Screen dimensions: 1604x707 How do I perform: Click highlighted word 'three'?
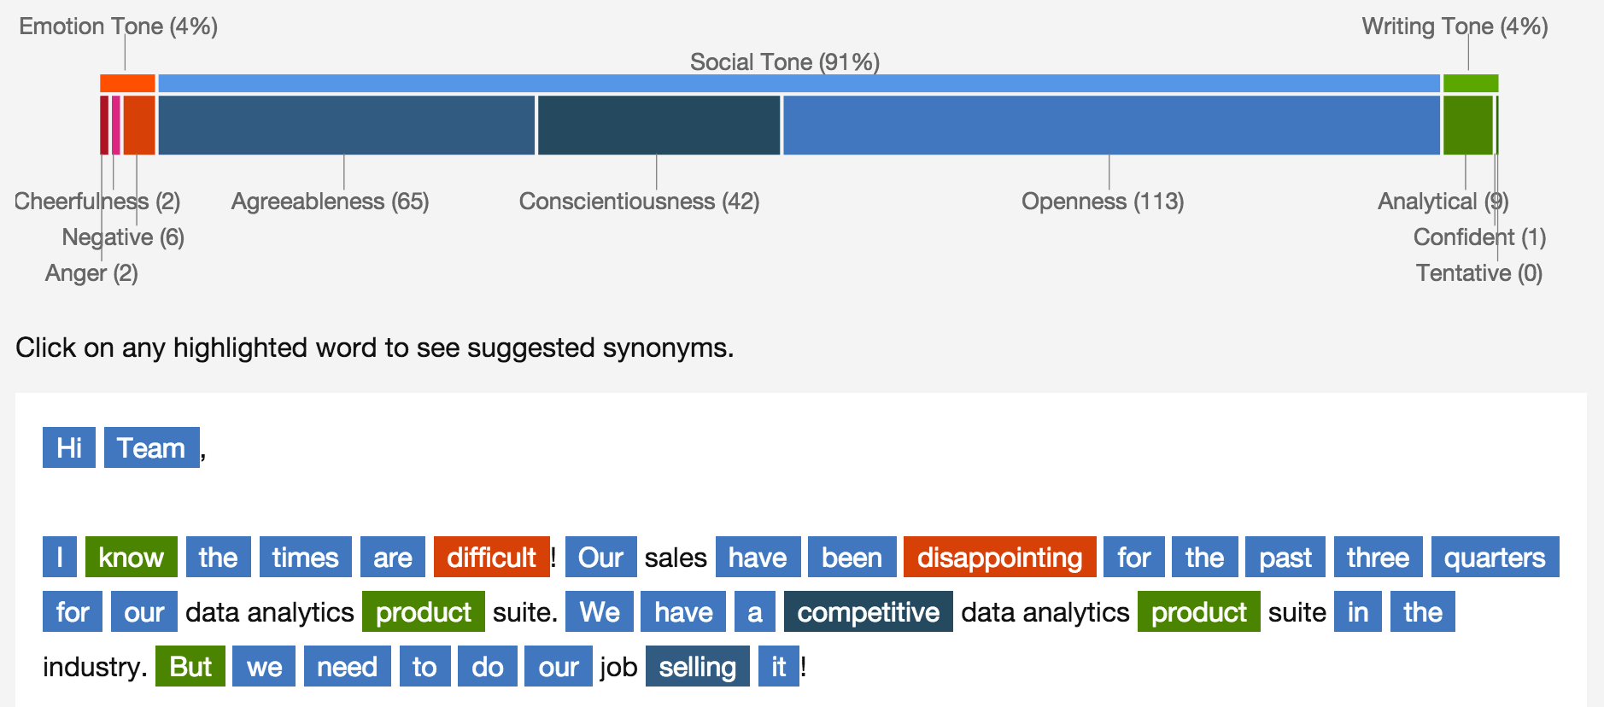[x=1377, y=558]
